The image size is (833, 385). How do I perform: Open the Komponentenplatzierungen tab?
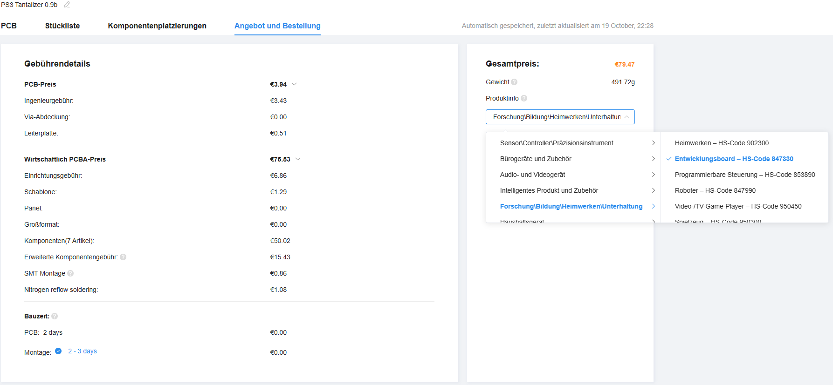coord(157,26)
